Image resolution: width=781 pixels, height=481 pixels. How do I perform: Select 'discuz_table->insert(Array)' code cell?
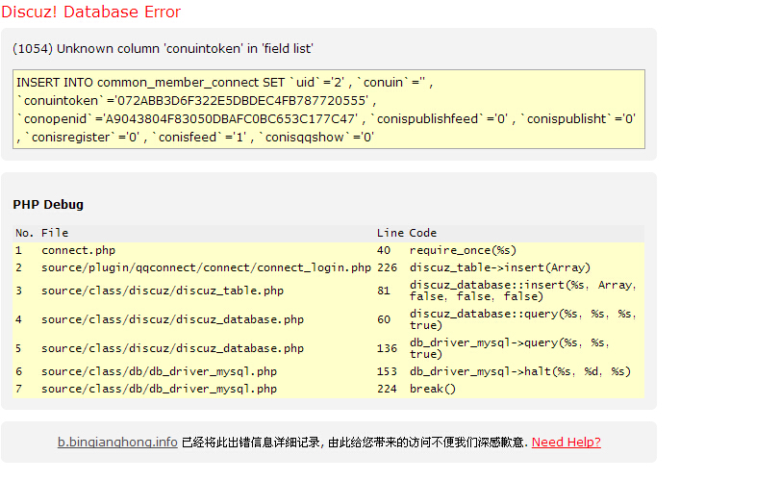(x=500, y=267)
